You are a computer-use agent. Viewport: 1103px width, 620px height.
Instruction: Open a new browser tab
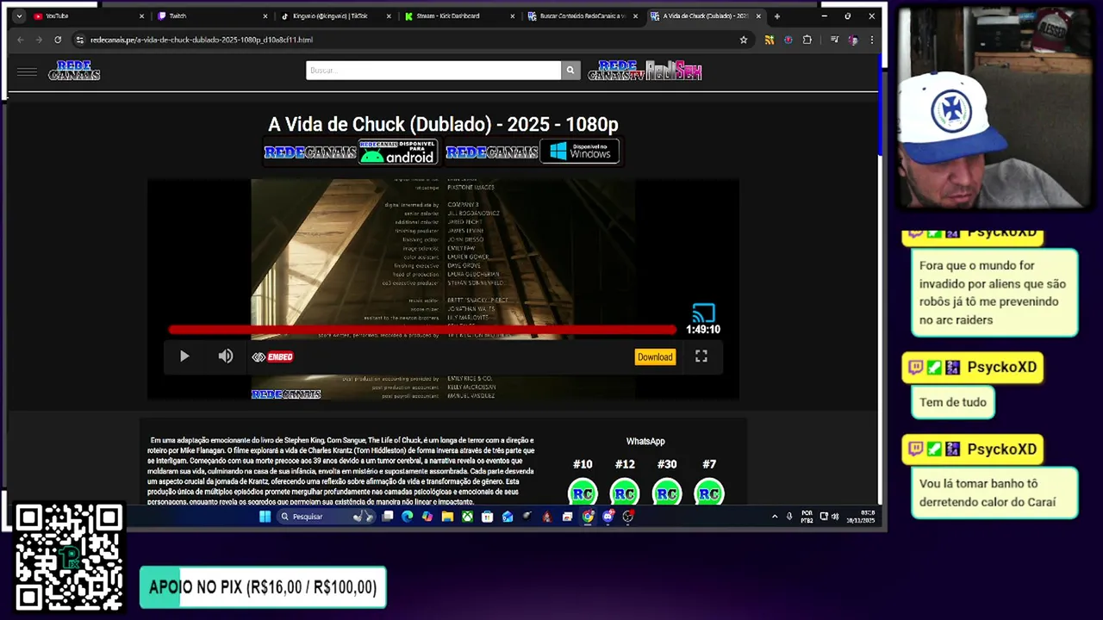tap(777, 15)
